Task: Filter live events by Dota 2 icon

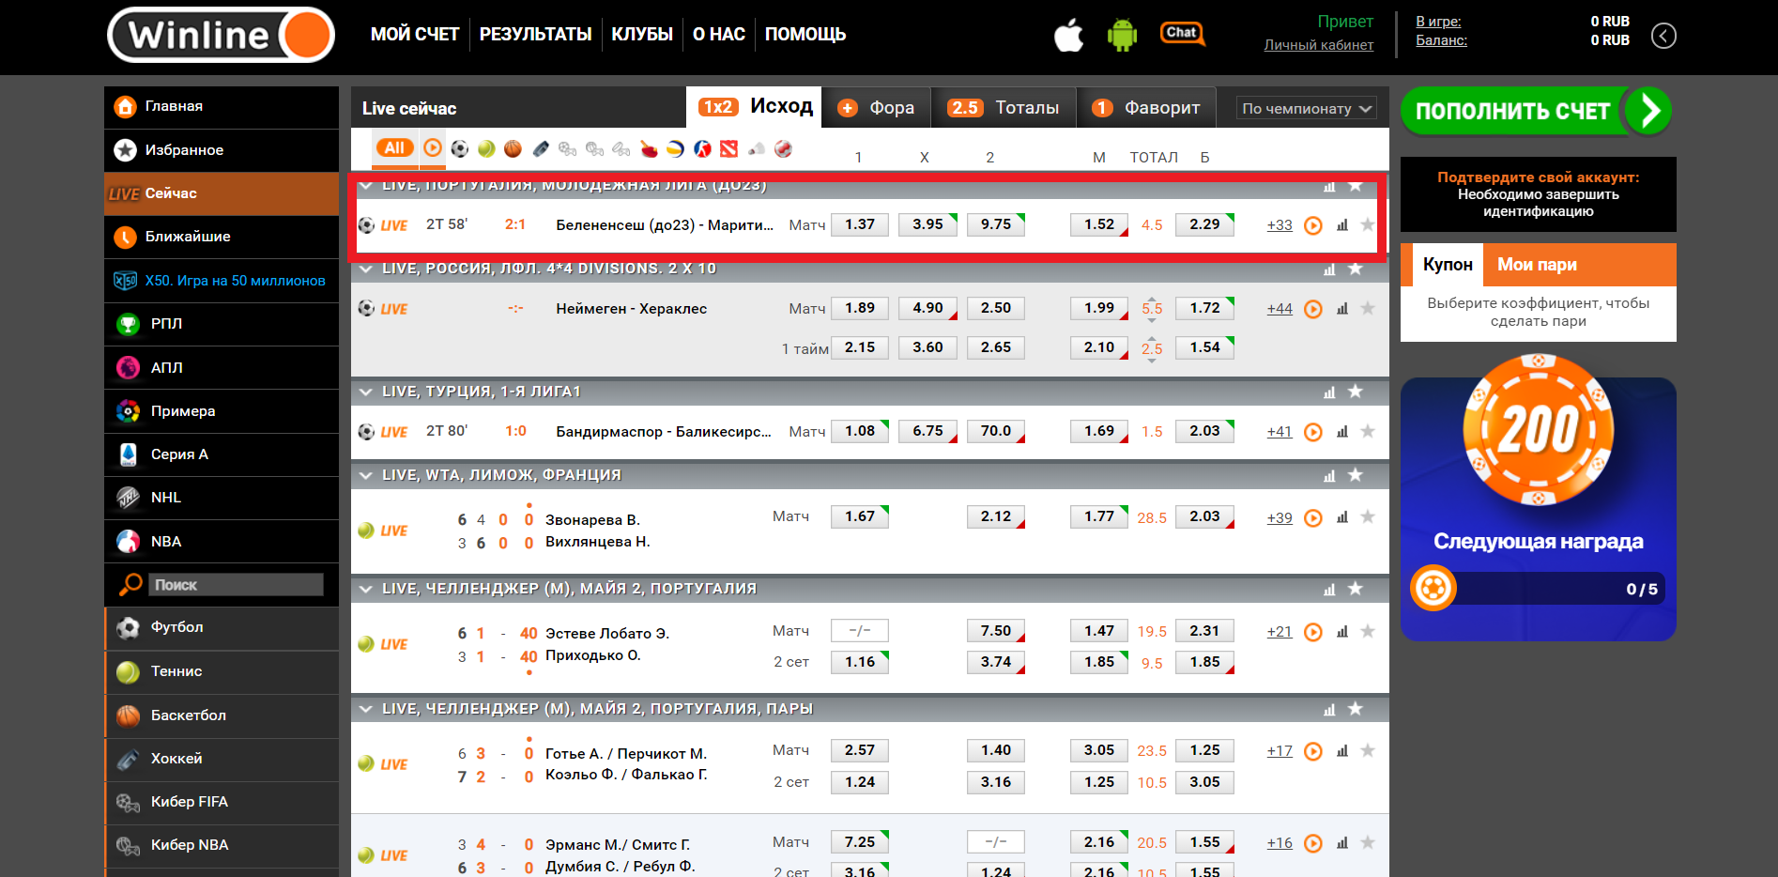Action: [728, 148]
